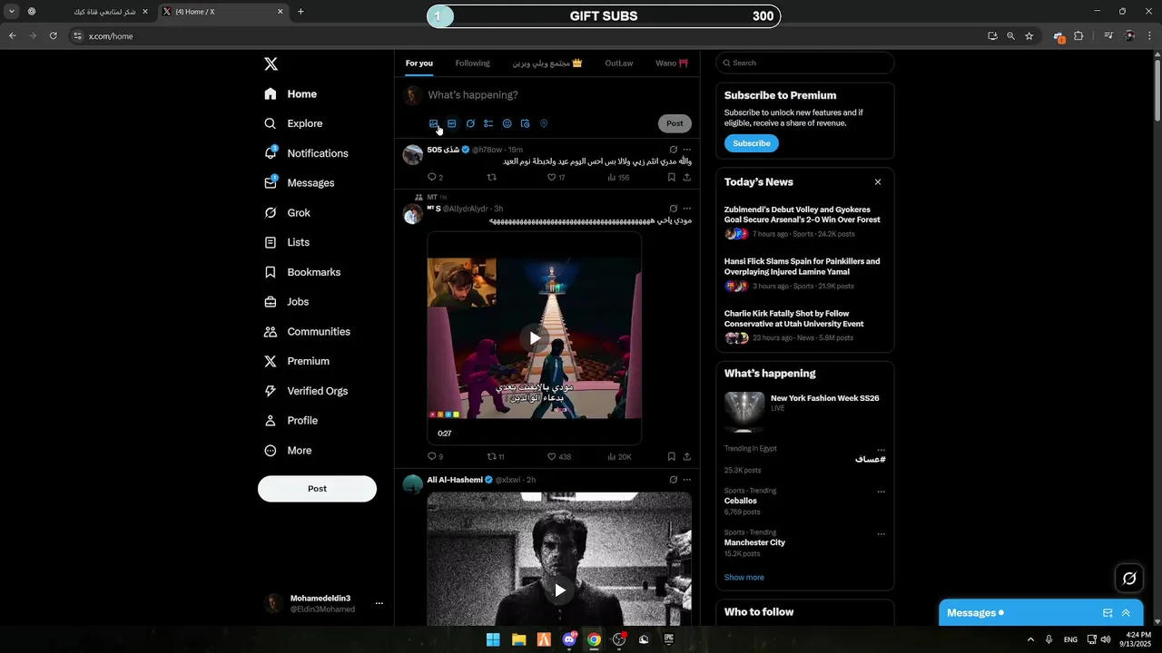Switch to the first Chrome tab
Screen dimensions: 1162x653
(x=88, y=12)
